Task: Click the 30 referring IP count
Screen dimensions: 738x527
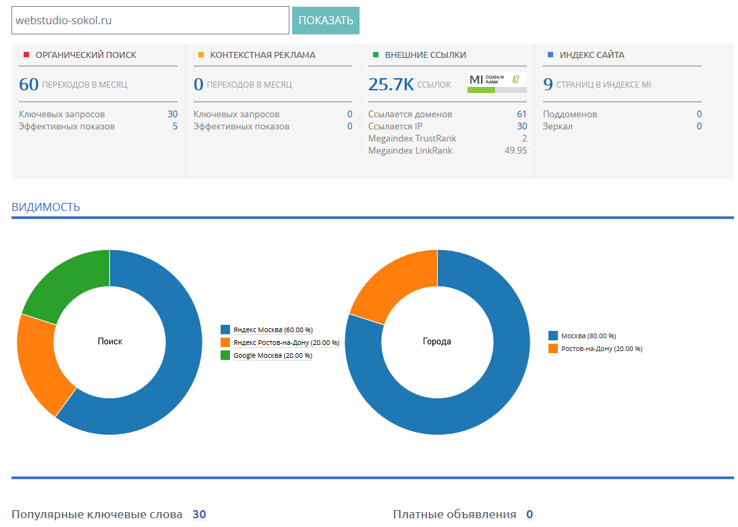Action: 521,127
